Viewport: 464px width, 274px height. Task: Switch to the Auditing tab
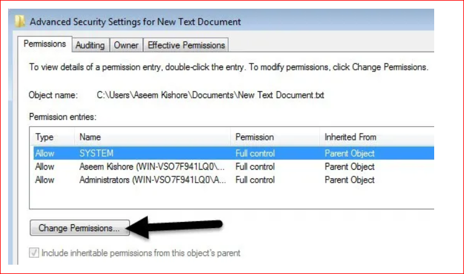[90, 45]
